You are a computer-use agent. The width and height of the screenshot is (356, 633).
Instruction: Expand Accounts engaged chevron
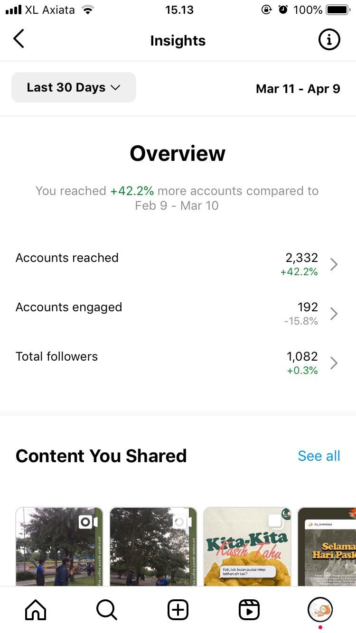pyautogui.click(x=334, y=314)
